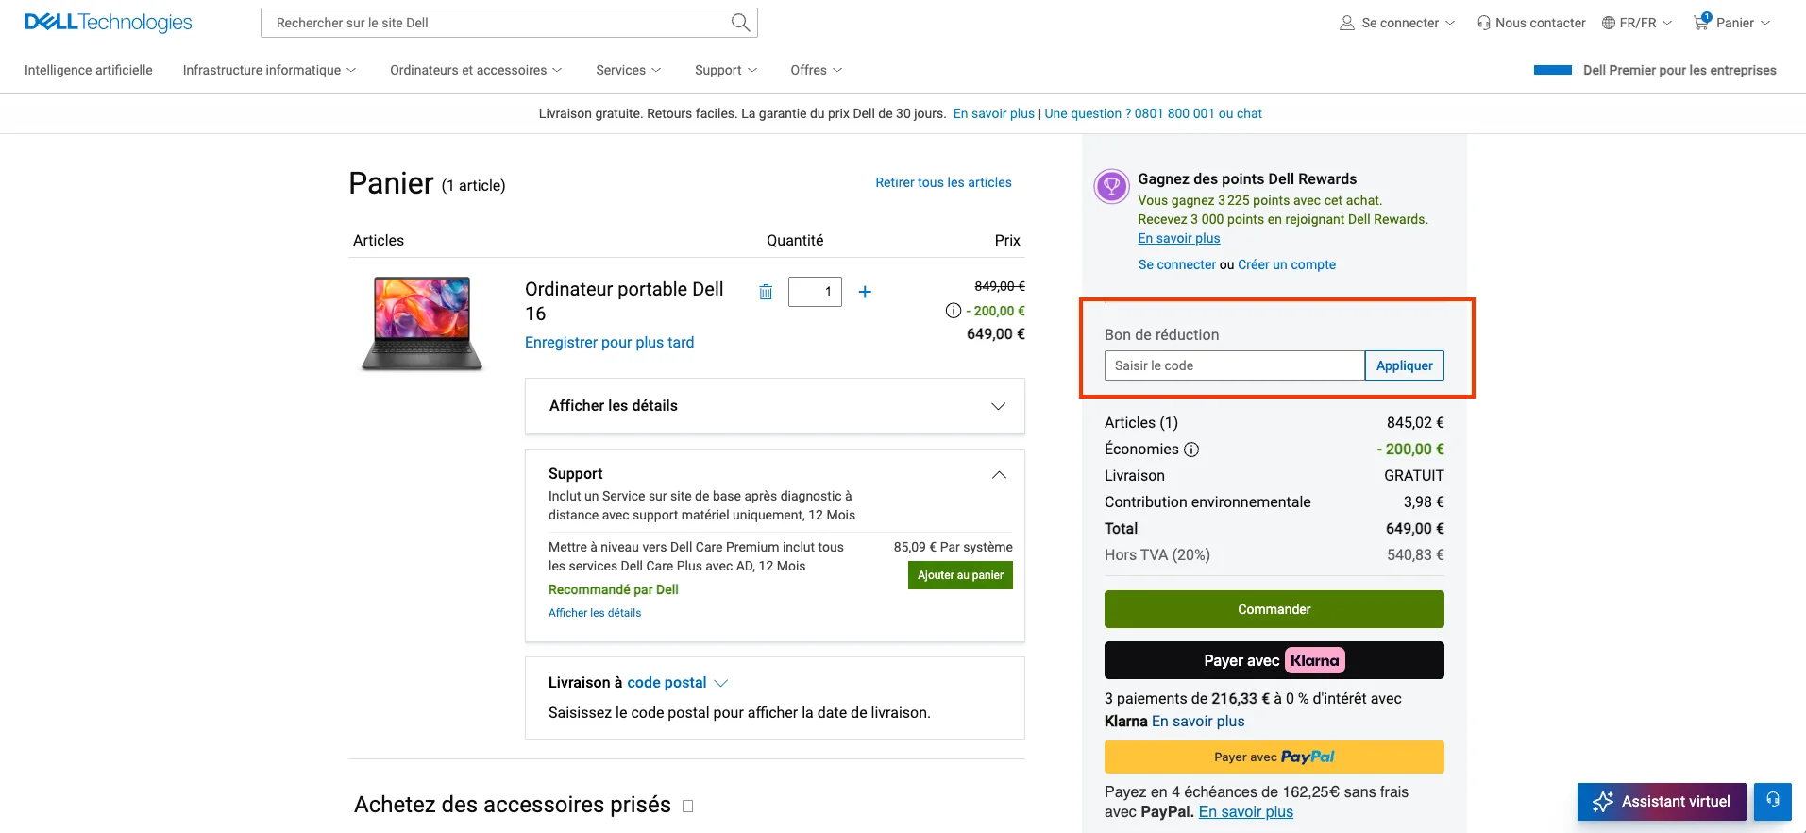Open Dell Premier pour les entreprises
Viewport: 1806px width, 833px height.
(1655, 70)
